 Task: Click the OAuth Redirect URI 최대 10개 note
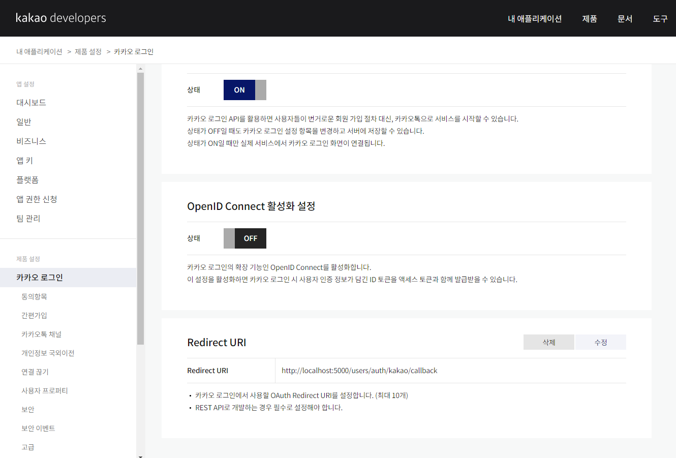(x=301, y=395)
